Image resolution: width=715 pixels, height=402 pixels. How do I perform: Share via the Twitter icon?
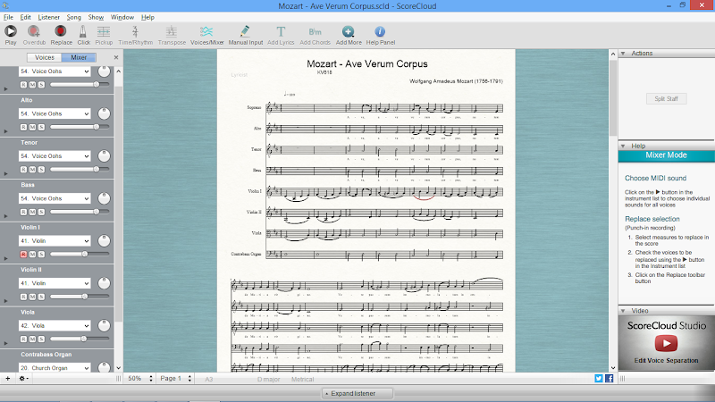[598, 378]
